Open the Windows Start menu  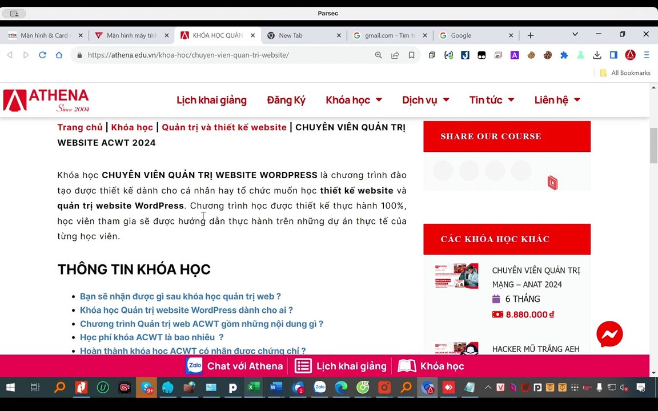tap(10, 387)
